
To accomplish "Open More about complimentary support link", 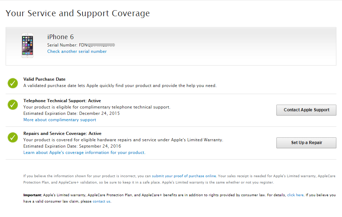I will [60, 120].
